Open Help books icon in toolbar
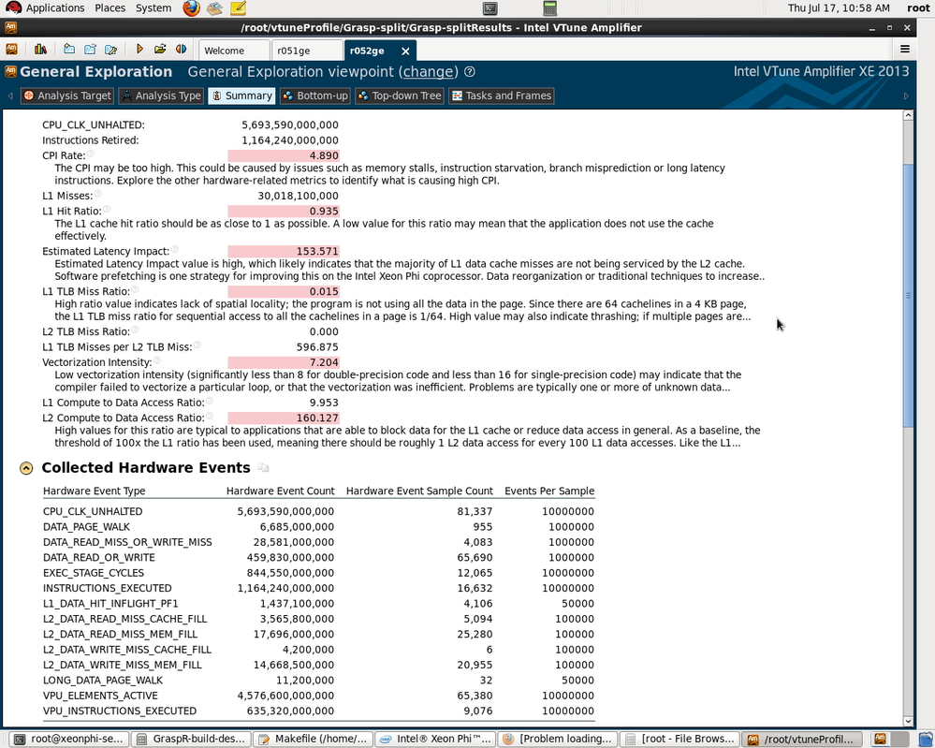935x748 pixels. pos(40,49)
